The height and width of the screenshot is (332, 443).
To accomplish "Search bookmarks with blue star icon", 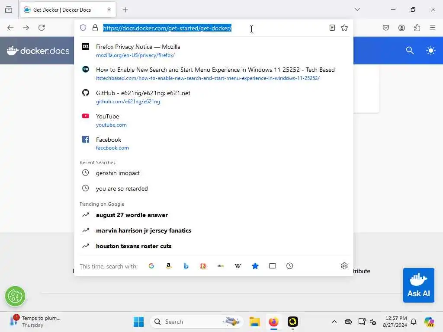I will coord(255,266).
